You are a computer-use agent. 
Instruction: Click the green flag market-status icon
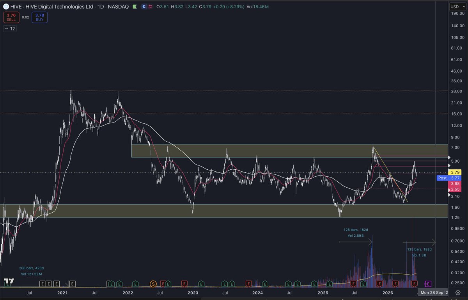[135, 7]
